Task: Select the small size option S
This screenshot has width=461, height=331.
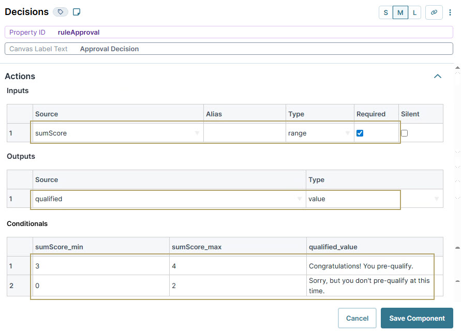Action: point(385,12)
